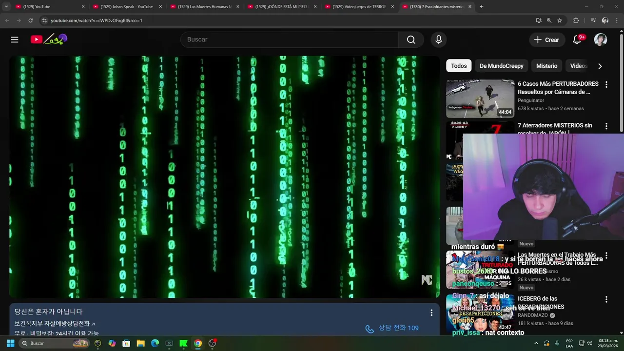Open the Chrome three-dot menu

[617, 20]
